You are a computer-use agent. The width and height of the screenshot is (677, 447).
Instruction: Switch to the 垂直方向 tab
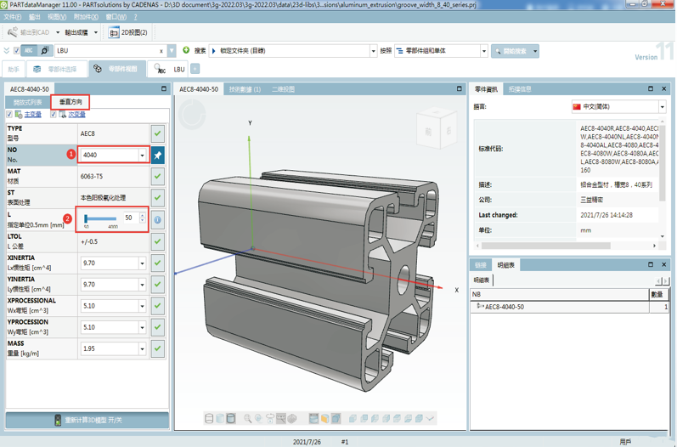(x=71, y=102)
